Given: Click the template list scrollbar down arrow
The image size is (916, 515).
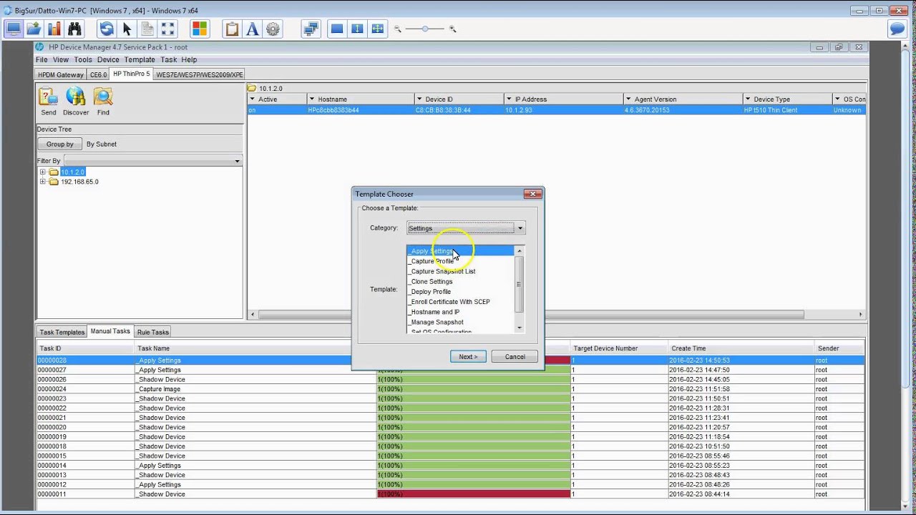Looking at the screenshot, I should (x=520, y=328).
